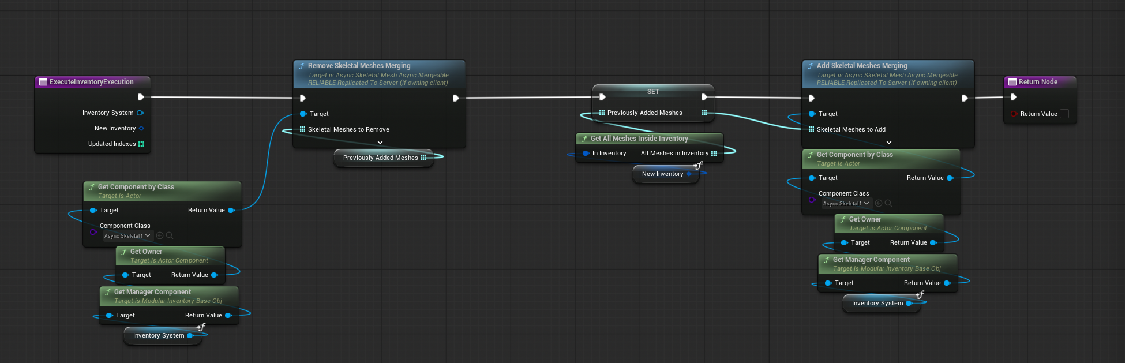Click the left Inventory System variable node output pin

pos(190,335)
